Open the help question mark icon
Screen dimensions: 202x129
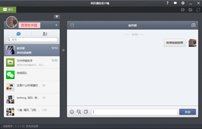point(167,3)
